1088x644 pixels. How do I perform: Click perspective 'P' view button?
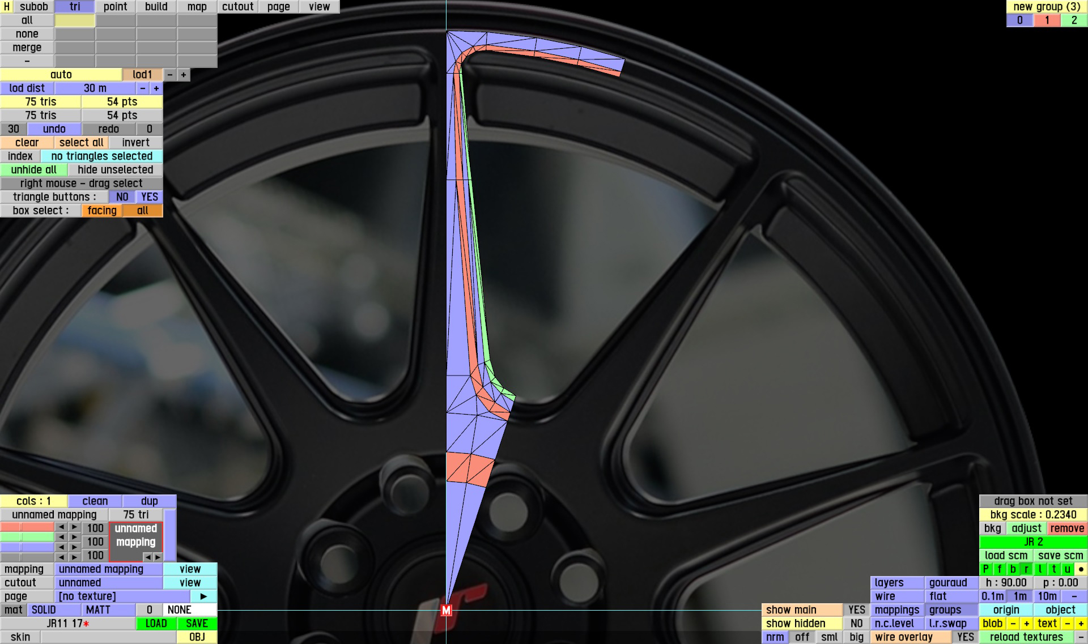pyautogui.click(x=985, y=569)
